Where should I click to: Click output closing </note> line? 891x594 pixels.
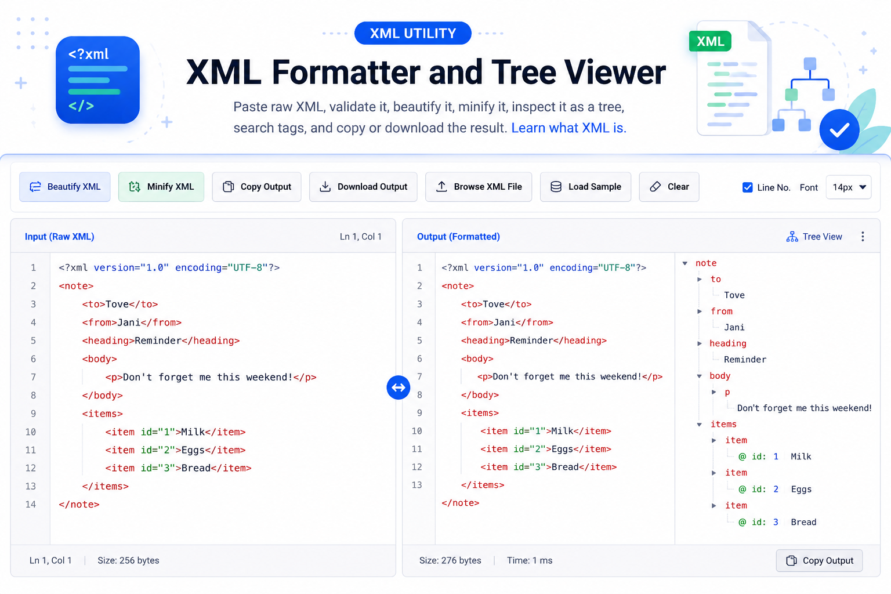pyautogui.click(x=461, y=503)
